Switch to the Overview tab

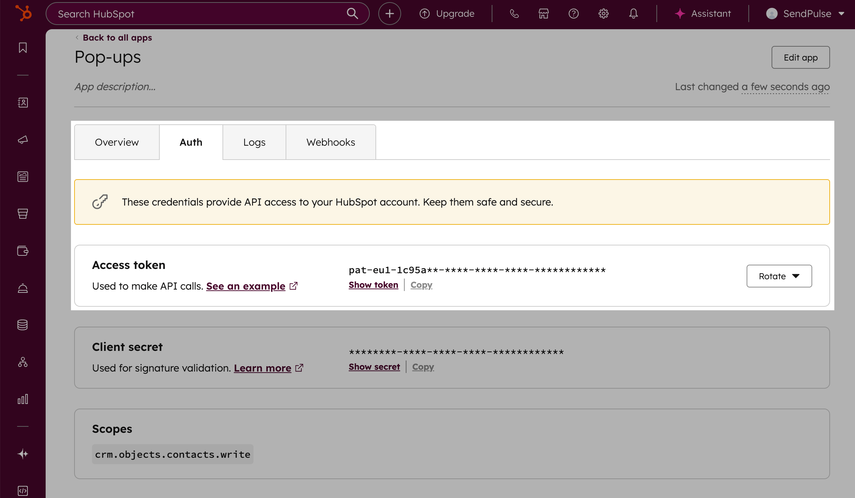click(x=117, y=142)
